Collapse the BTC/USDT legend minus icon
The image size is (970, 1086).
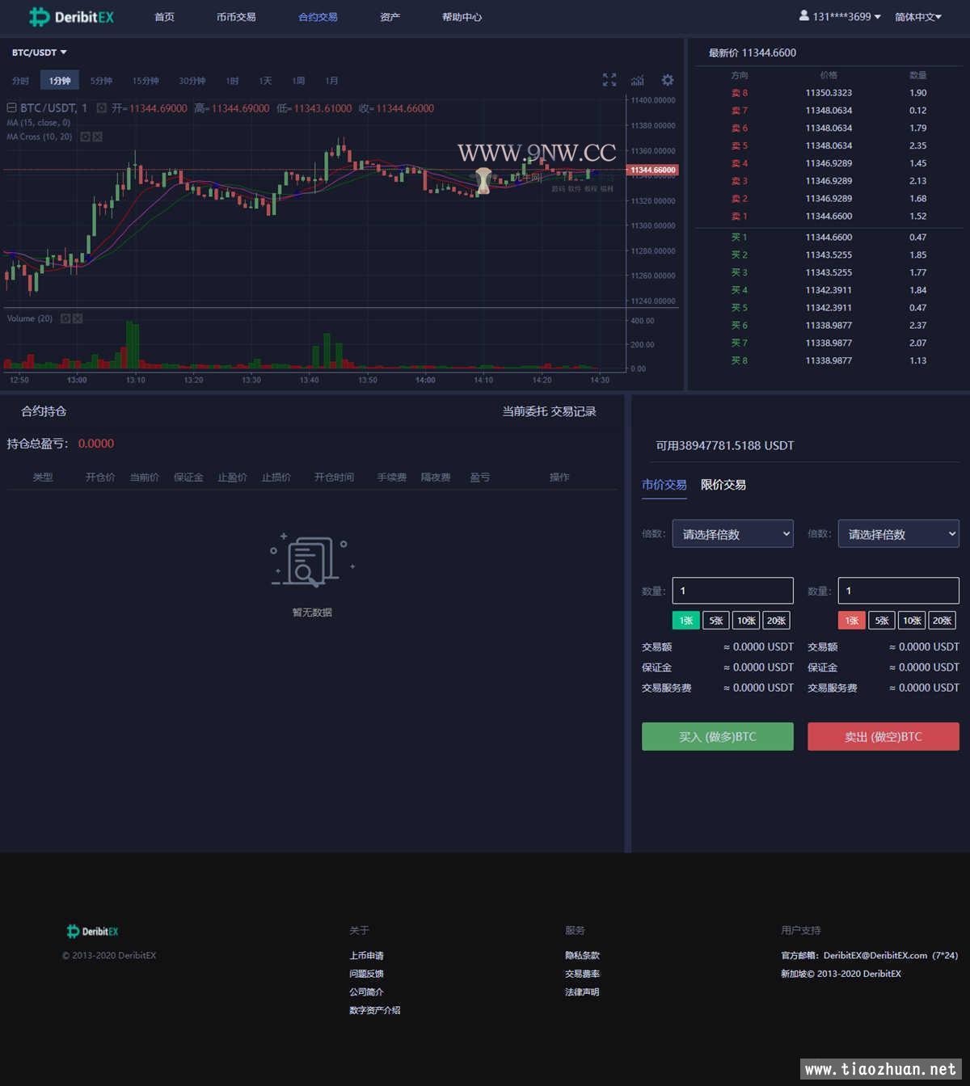(11, 107)
